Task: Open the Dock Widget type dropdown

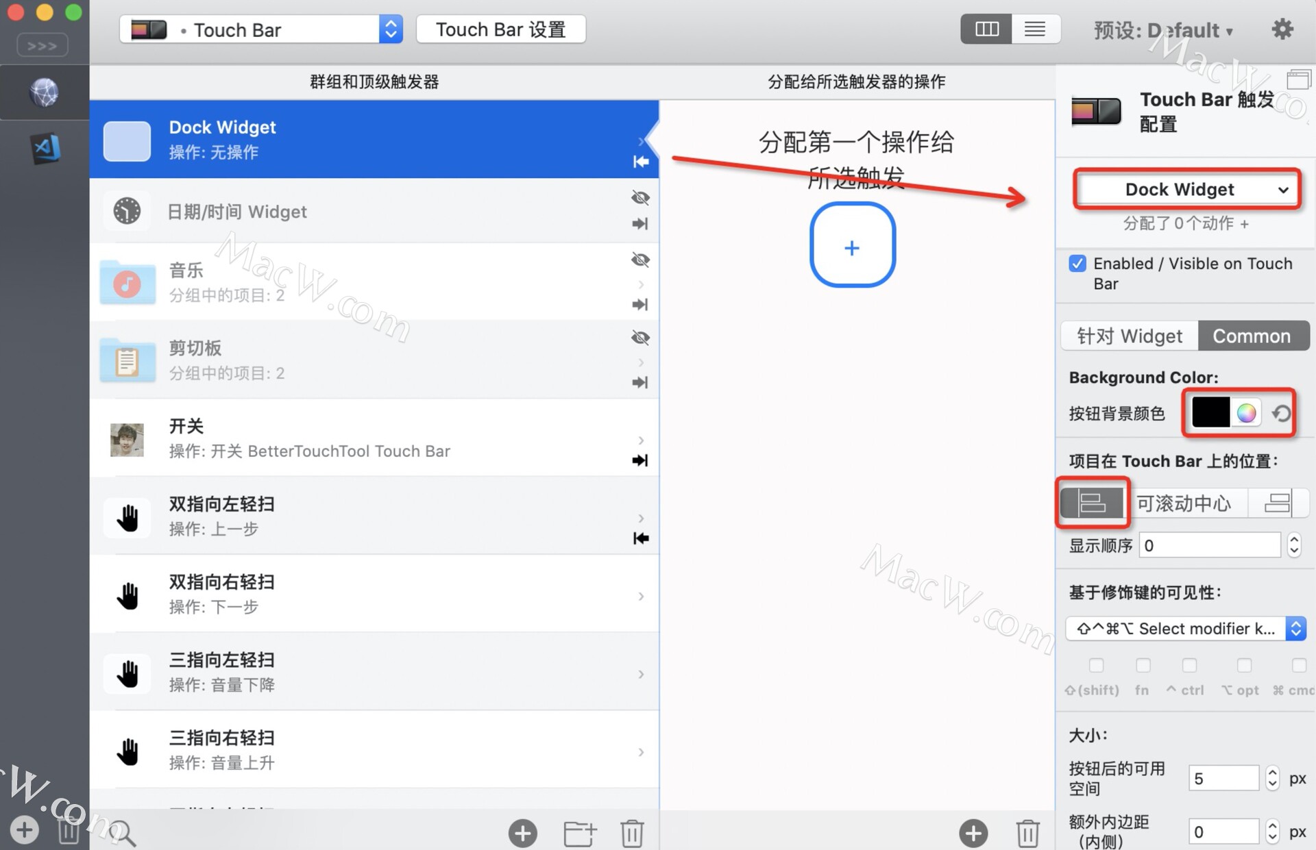Action: [x=1187, y=190]
